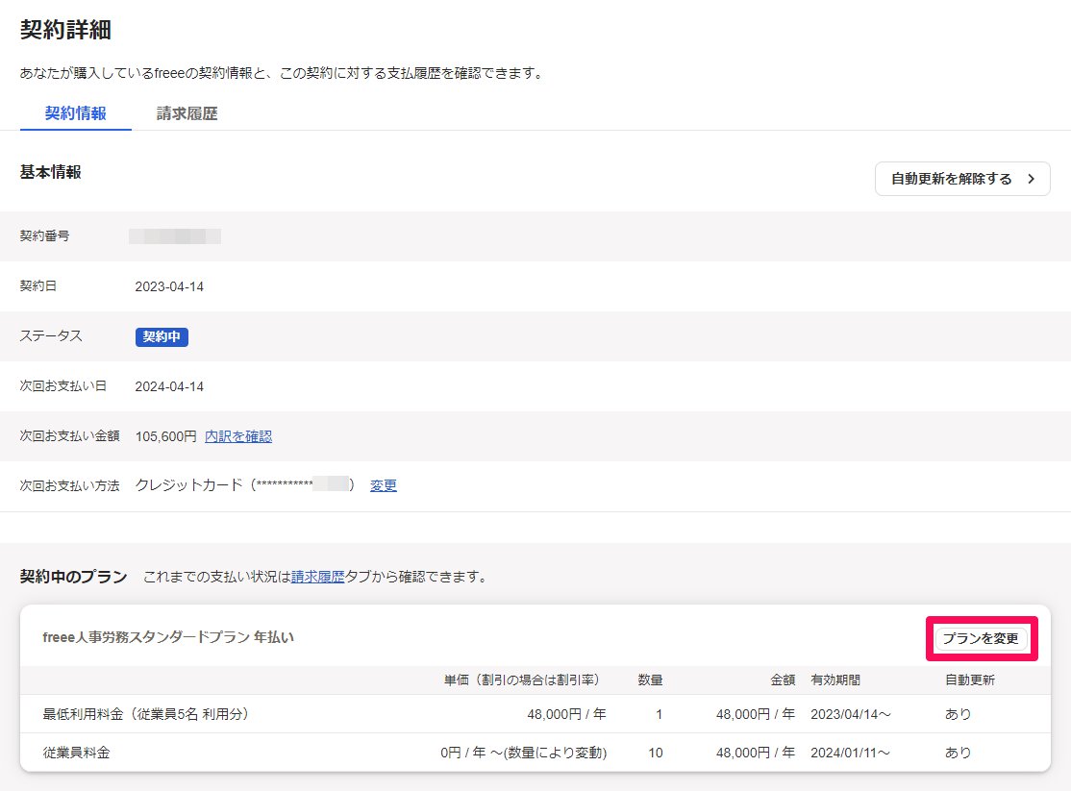Click the 契約日 label
Screen dimensions: 1071x791
pos(38,286)
